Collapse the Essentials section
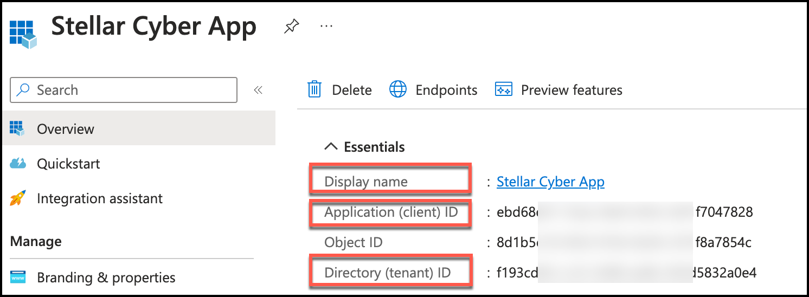 330,147
